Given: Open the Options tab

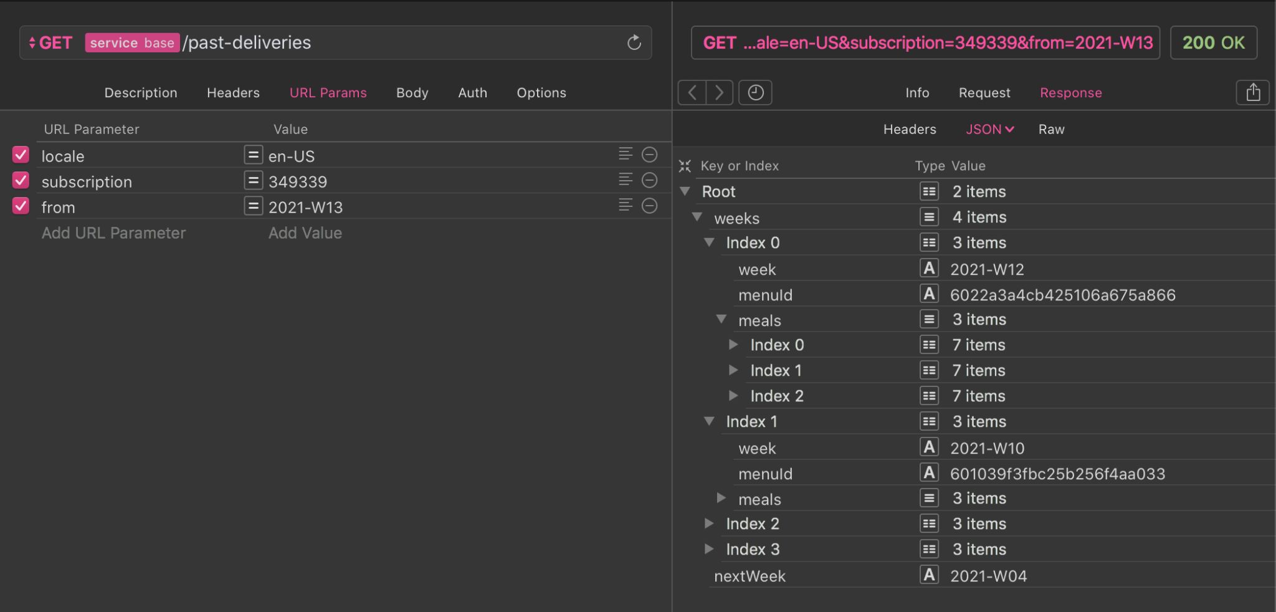Looking at the screenshot, I should pos(541,93).
